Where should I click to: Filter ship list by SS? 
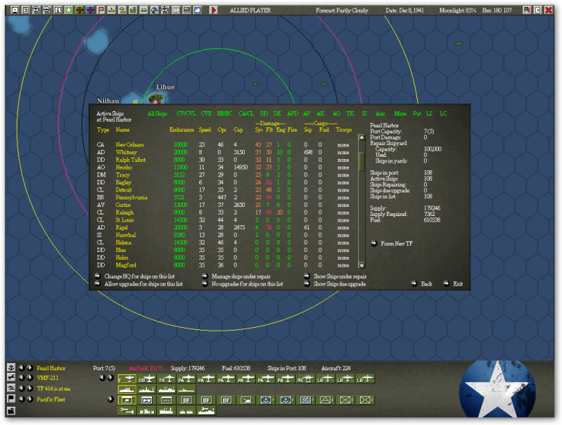[x=364, y=114]
